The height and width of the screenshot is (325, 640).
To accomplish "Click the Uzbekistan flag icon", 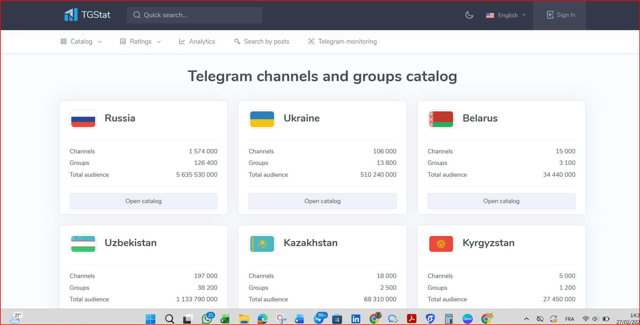I will coord(83,244).
